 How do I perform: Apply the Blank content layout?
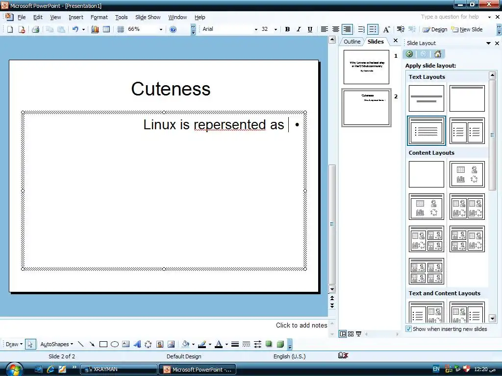pos(427,174)
